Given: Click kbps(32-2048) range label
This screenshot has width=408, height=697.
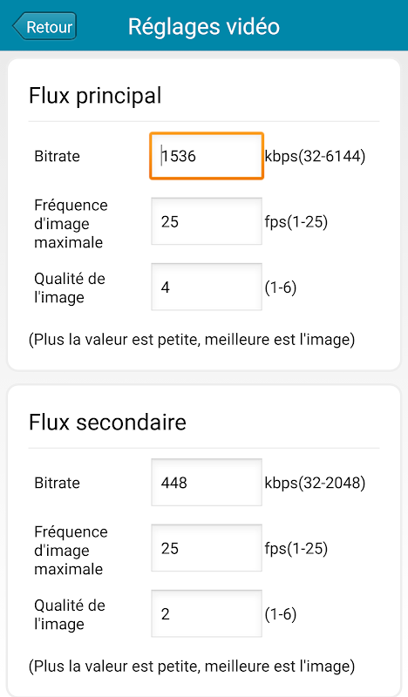Looking at the screenshot, I should pyautogui.click(x=315, y=483).
